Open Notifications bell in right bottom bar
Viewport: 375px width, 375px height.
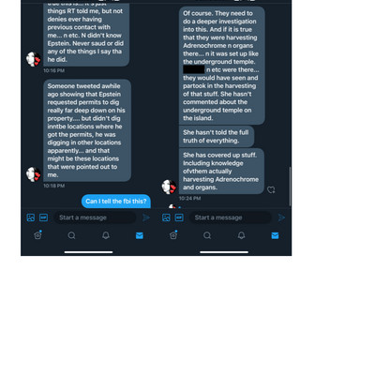point(241,235)
